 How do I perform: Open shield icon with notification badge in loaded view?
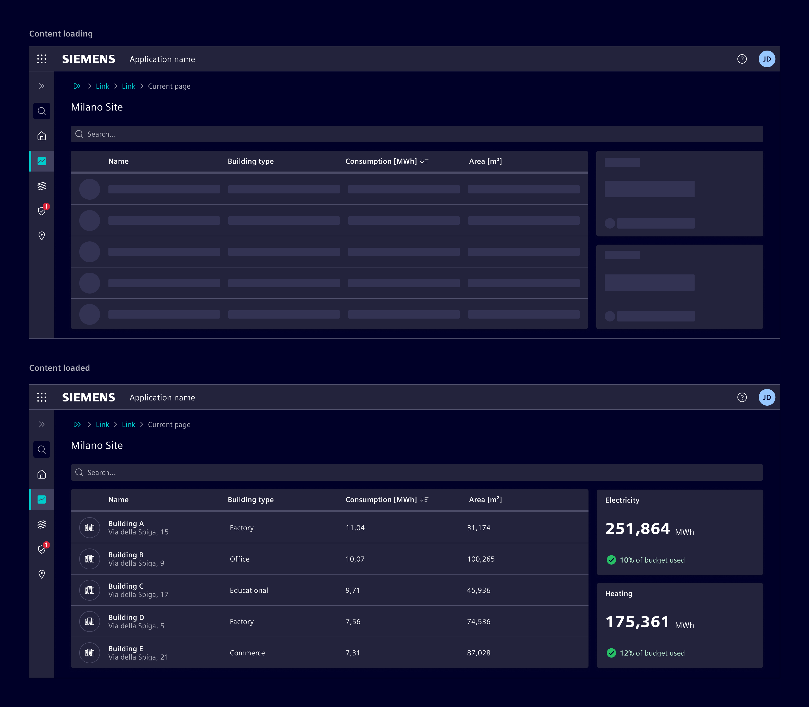point(41,549)
